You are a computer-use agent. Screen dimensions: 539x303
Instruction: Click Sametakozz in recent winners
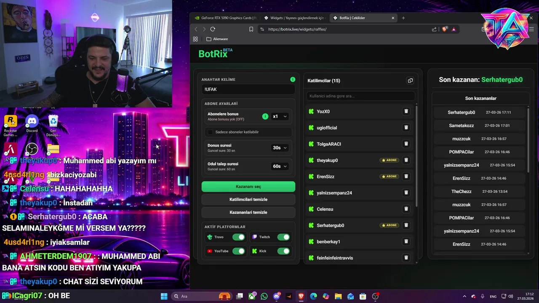462,125
